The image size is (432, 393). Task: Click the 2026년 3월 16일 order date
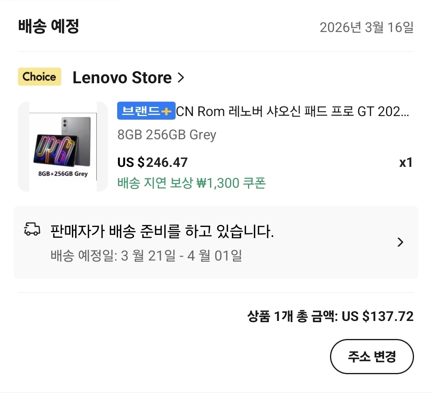point(366,27)
